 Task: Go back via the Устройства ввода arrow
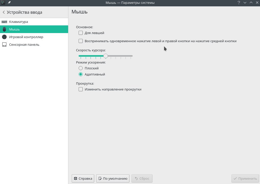tap(4, 12)
